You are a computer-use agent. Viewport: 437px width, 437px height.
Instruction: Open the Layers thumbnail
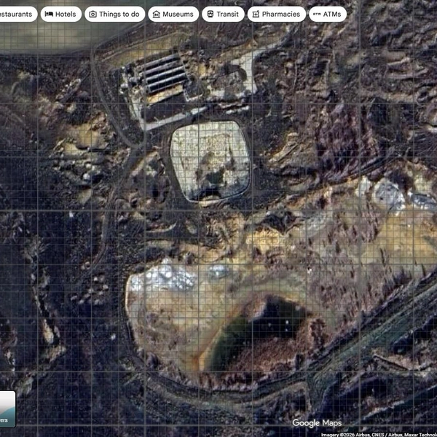point(7,409)
